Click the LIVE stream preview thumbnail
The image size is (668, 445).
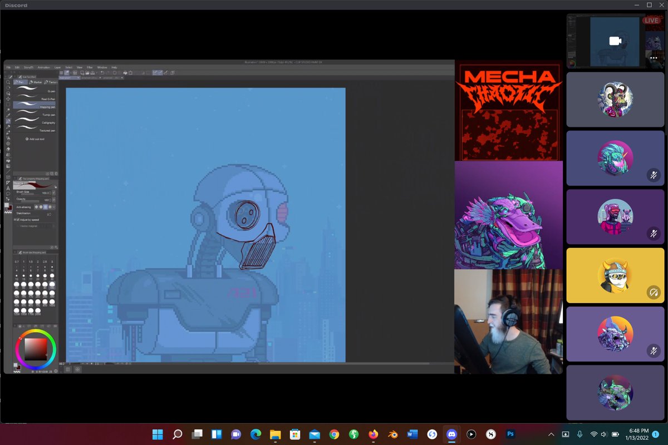pyautogui.click(x=615, y=41)
